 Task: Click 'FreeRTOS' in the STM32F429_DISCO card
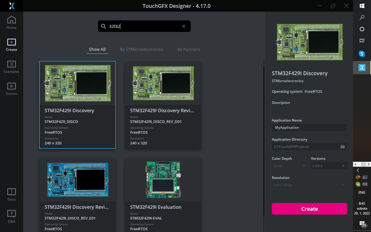pos(53,132)
